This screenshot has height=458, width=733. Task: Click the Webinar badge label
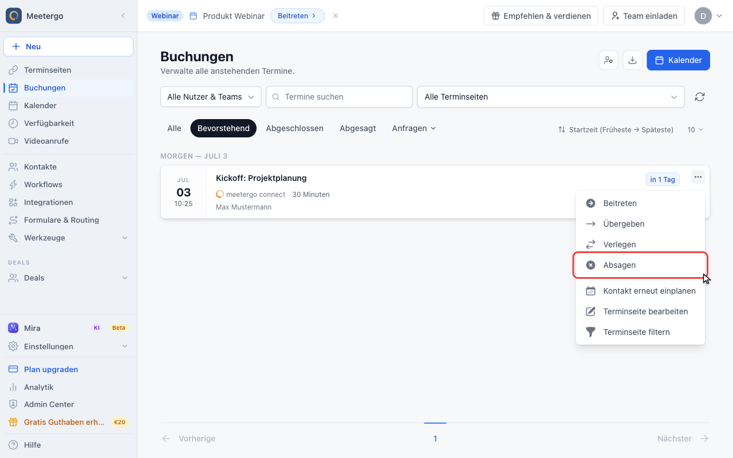(x=165, y=16)
